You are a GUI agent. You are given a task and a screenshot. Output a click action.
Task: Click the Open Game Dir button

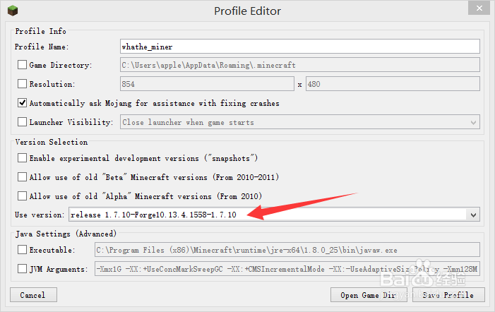pos(369,295)
